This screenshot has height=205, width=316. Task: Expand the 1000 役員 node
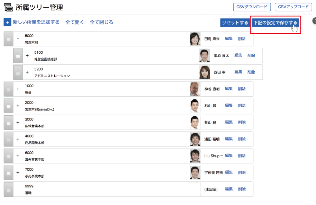point(18,89)
